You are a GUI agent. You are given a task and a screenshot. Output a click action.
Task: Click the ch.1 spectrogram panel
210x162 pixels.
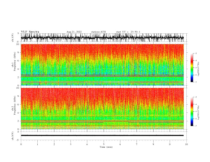102,65
